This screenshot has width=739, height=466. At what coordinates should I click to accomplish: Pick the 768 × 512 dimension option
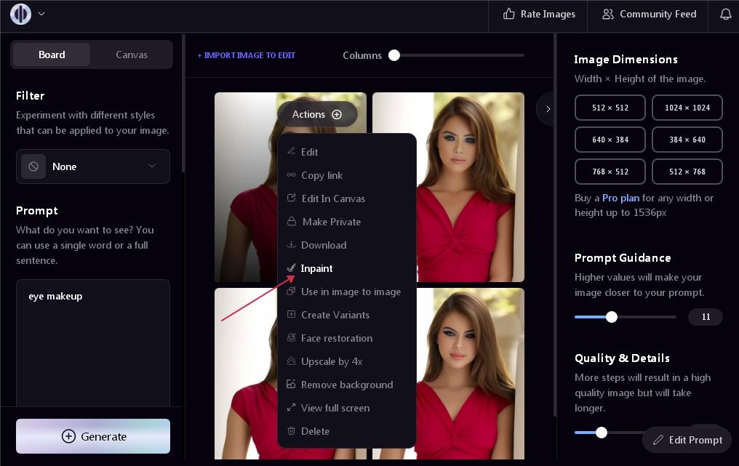610,172
